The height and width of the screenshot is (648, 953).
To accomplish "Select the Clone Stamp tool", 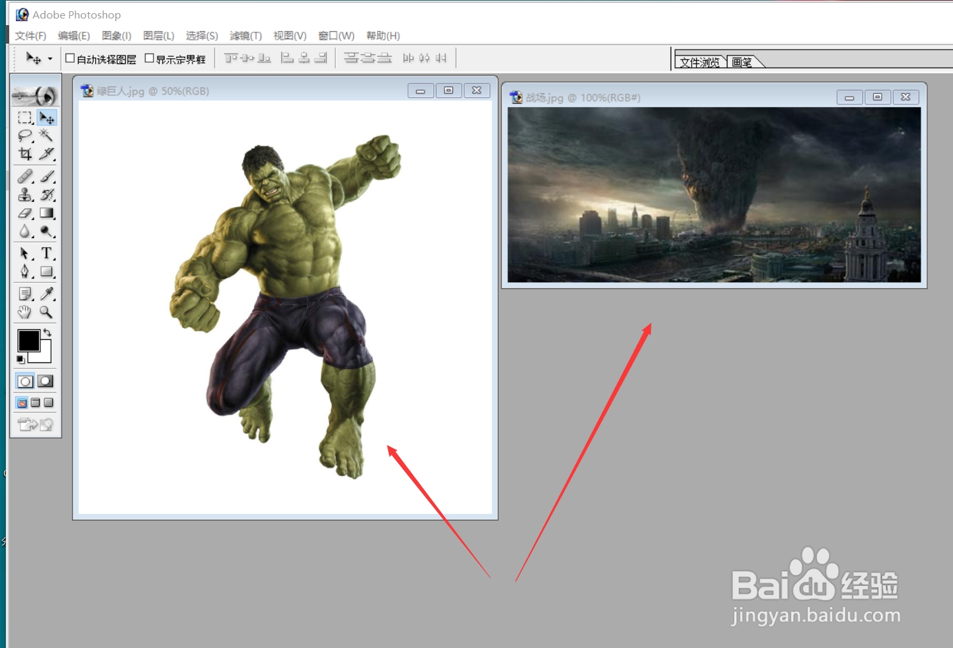I will pyautogui.click(x=25, y=194).
